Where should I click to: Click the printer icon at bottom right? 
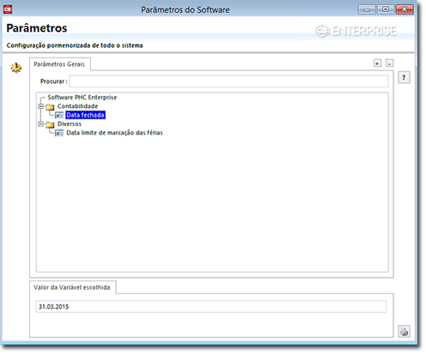click(404, 331)
